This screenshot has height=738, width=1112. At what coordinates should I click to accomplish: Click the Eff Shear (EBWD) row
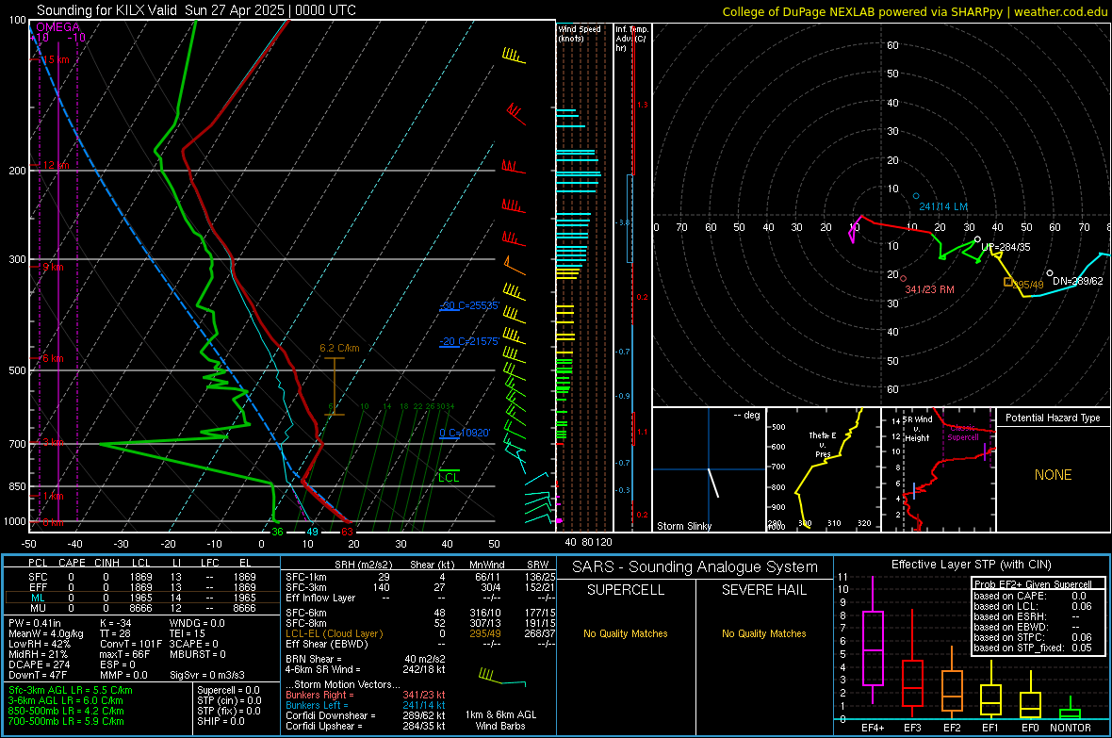[420, 644]
